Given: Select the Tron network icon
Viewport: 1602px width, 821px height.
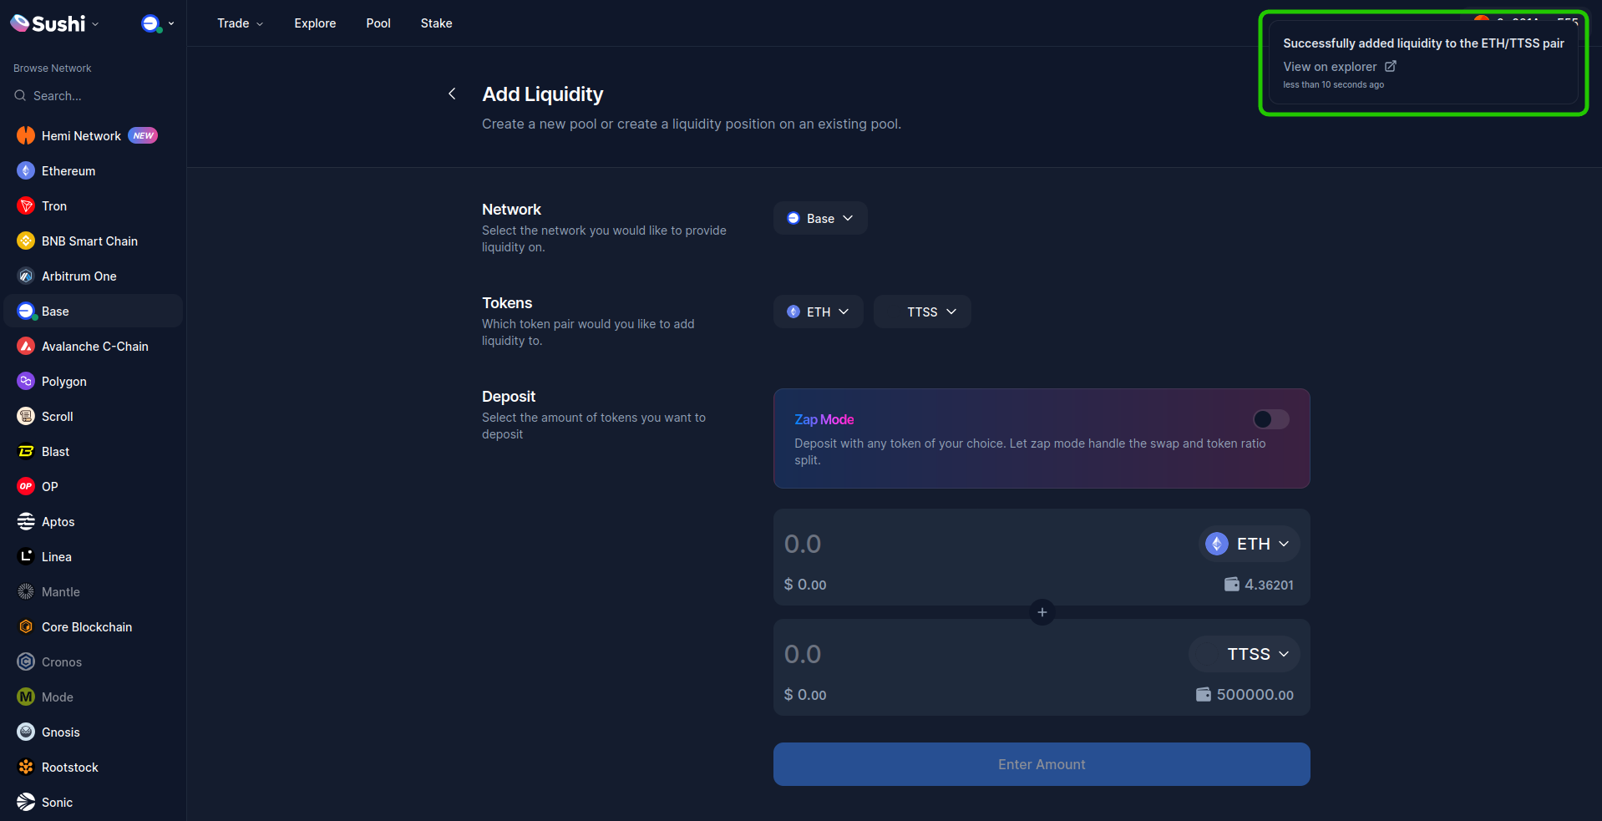Looking at the screenshot, I should coord(26,205).
